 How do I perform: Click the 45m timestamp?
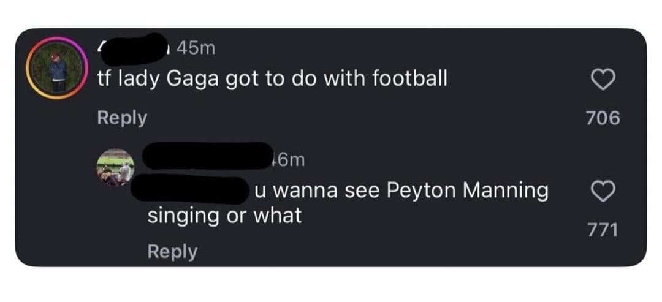196,48
